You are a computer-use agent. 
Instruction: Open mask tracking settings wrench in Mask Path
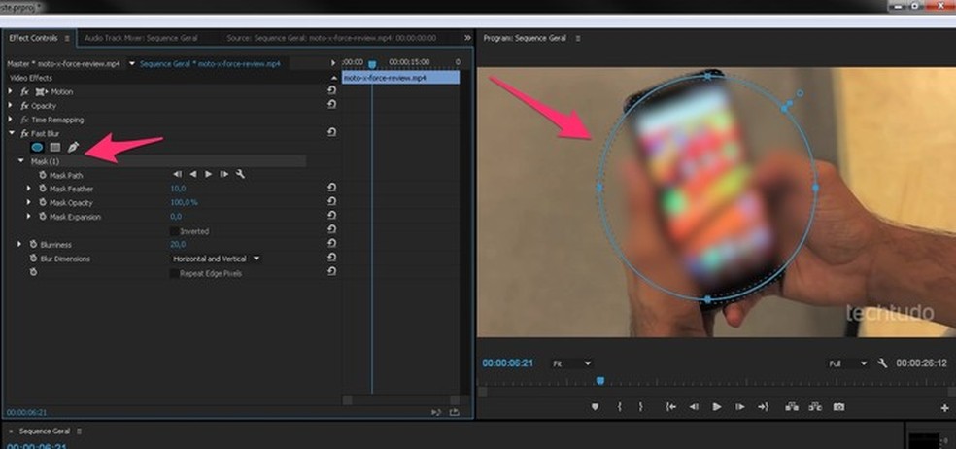click(x=240, y=175)
